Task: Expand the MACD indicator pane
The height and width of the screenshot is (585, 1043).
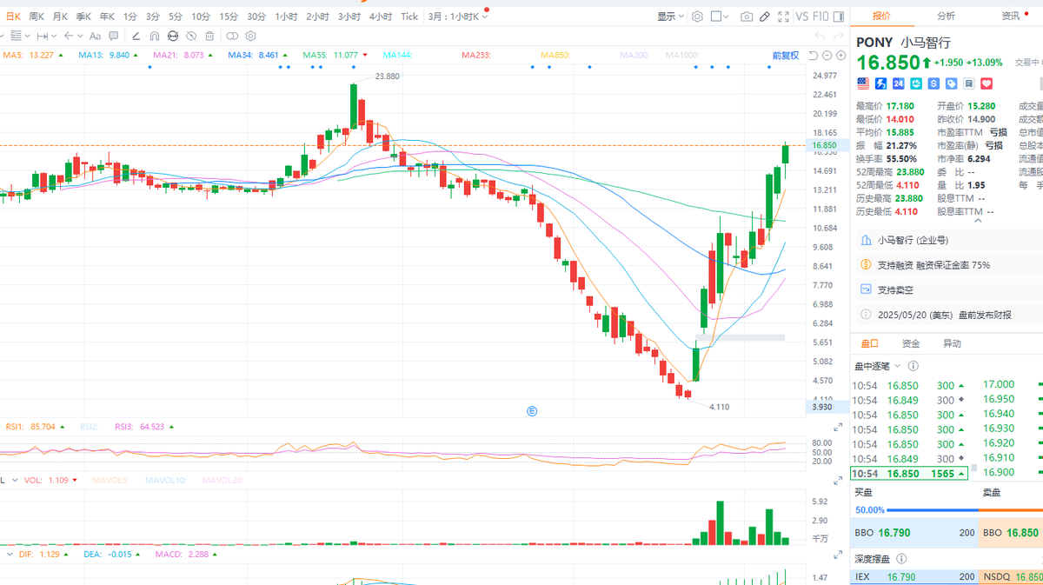Action: pyautogui.click(x=838, y=554)
